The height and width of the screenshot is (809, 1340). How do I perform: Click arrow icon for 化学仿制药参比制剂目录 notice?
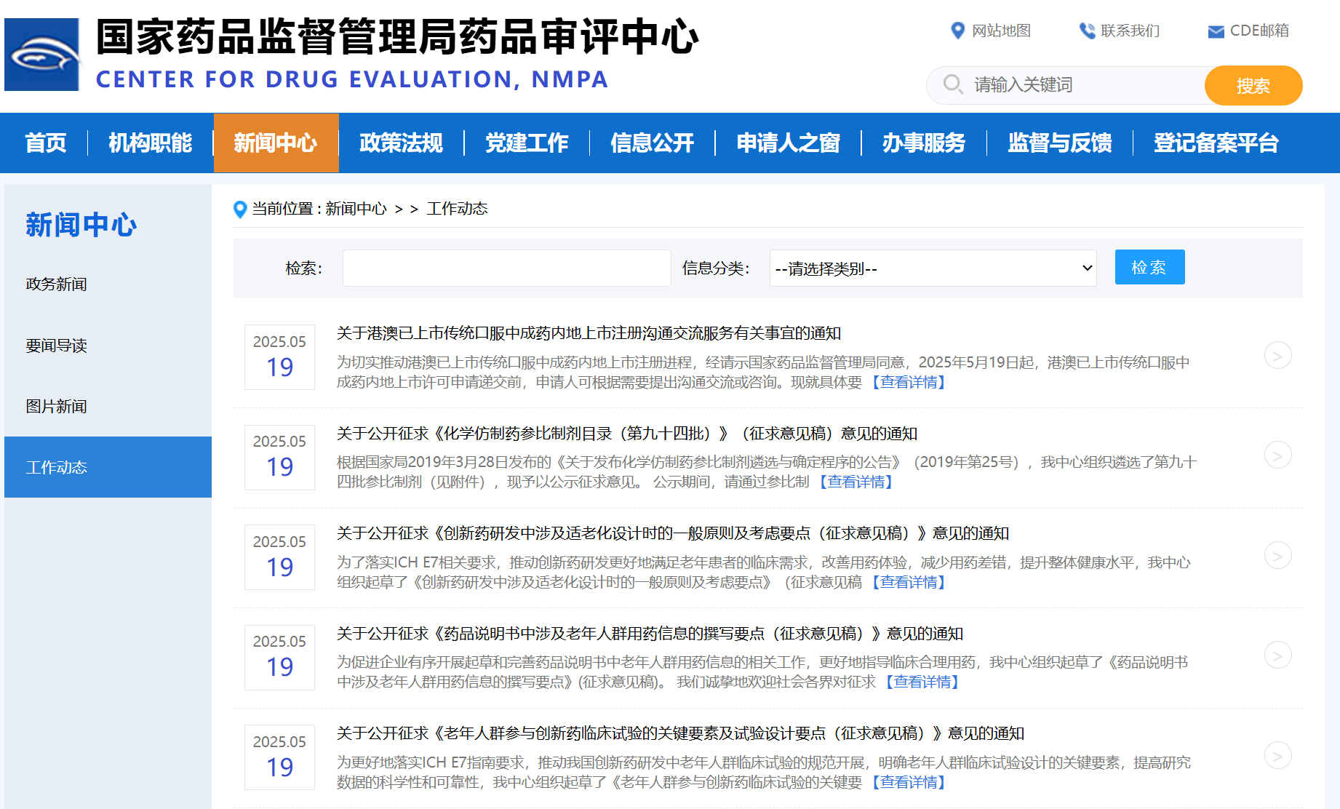1277,455
